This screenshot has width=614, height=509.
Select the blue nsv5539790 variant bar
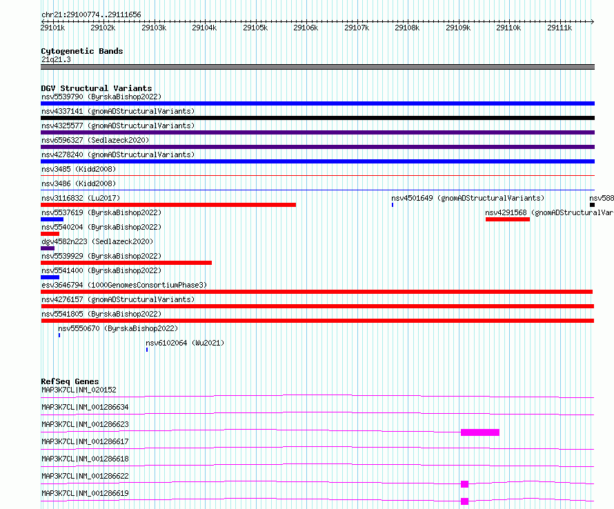pyautogui.click(x=317, y=103)
